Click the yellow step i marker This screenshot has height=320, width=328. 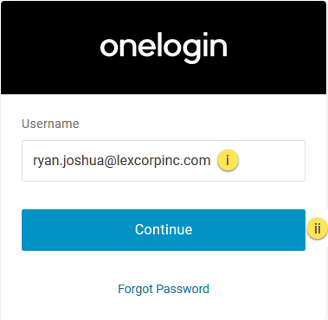click(x=228, y=160)
